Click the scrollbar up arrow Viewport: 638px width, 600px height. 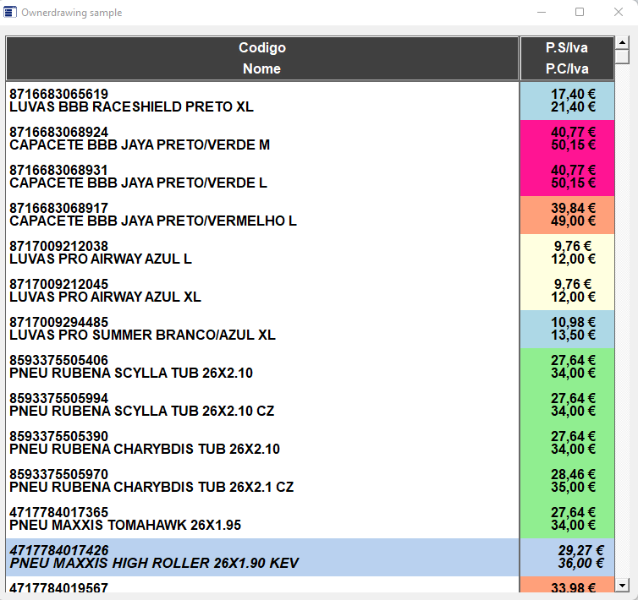click(622, 42)
